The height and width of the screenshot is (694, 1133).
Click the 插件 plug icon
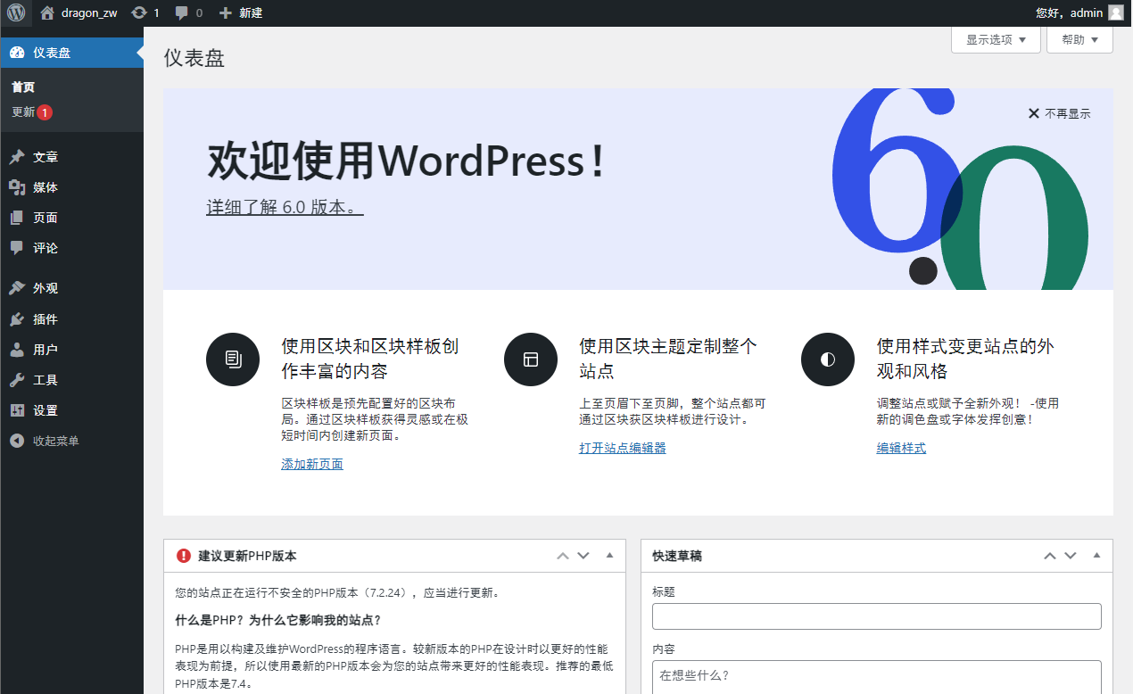point(17,319)
